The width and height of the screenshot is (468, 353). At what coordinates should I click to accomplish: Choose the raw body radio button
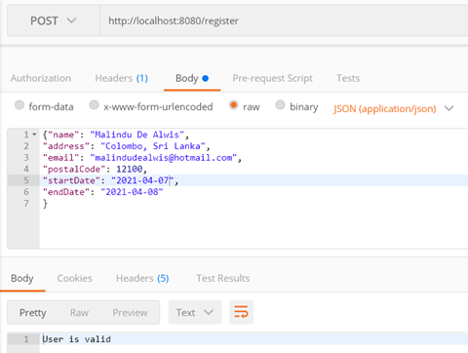click(x=233, y=105)
